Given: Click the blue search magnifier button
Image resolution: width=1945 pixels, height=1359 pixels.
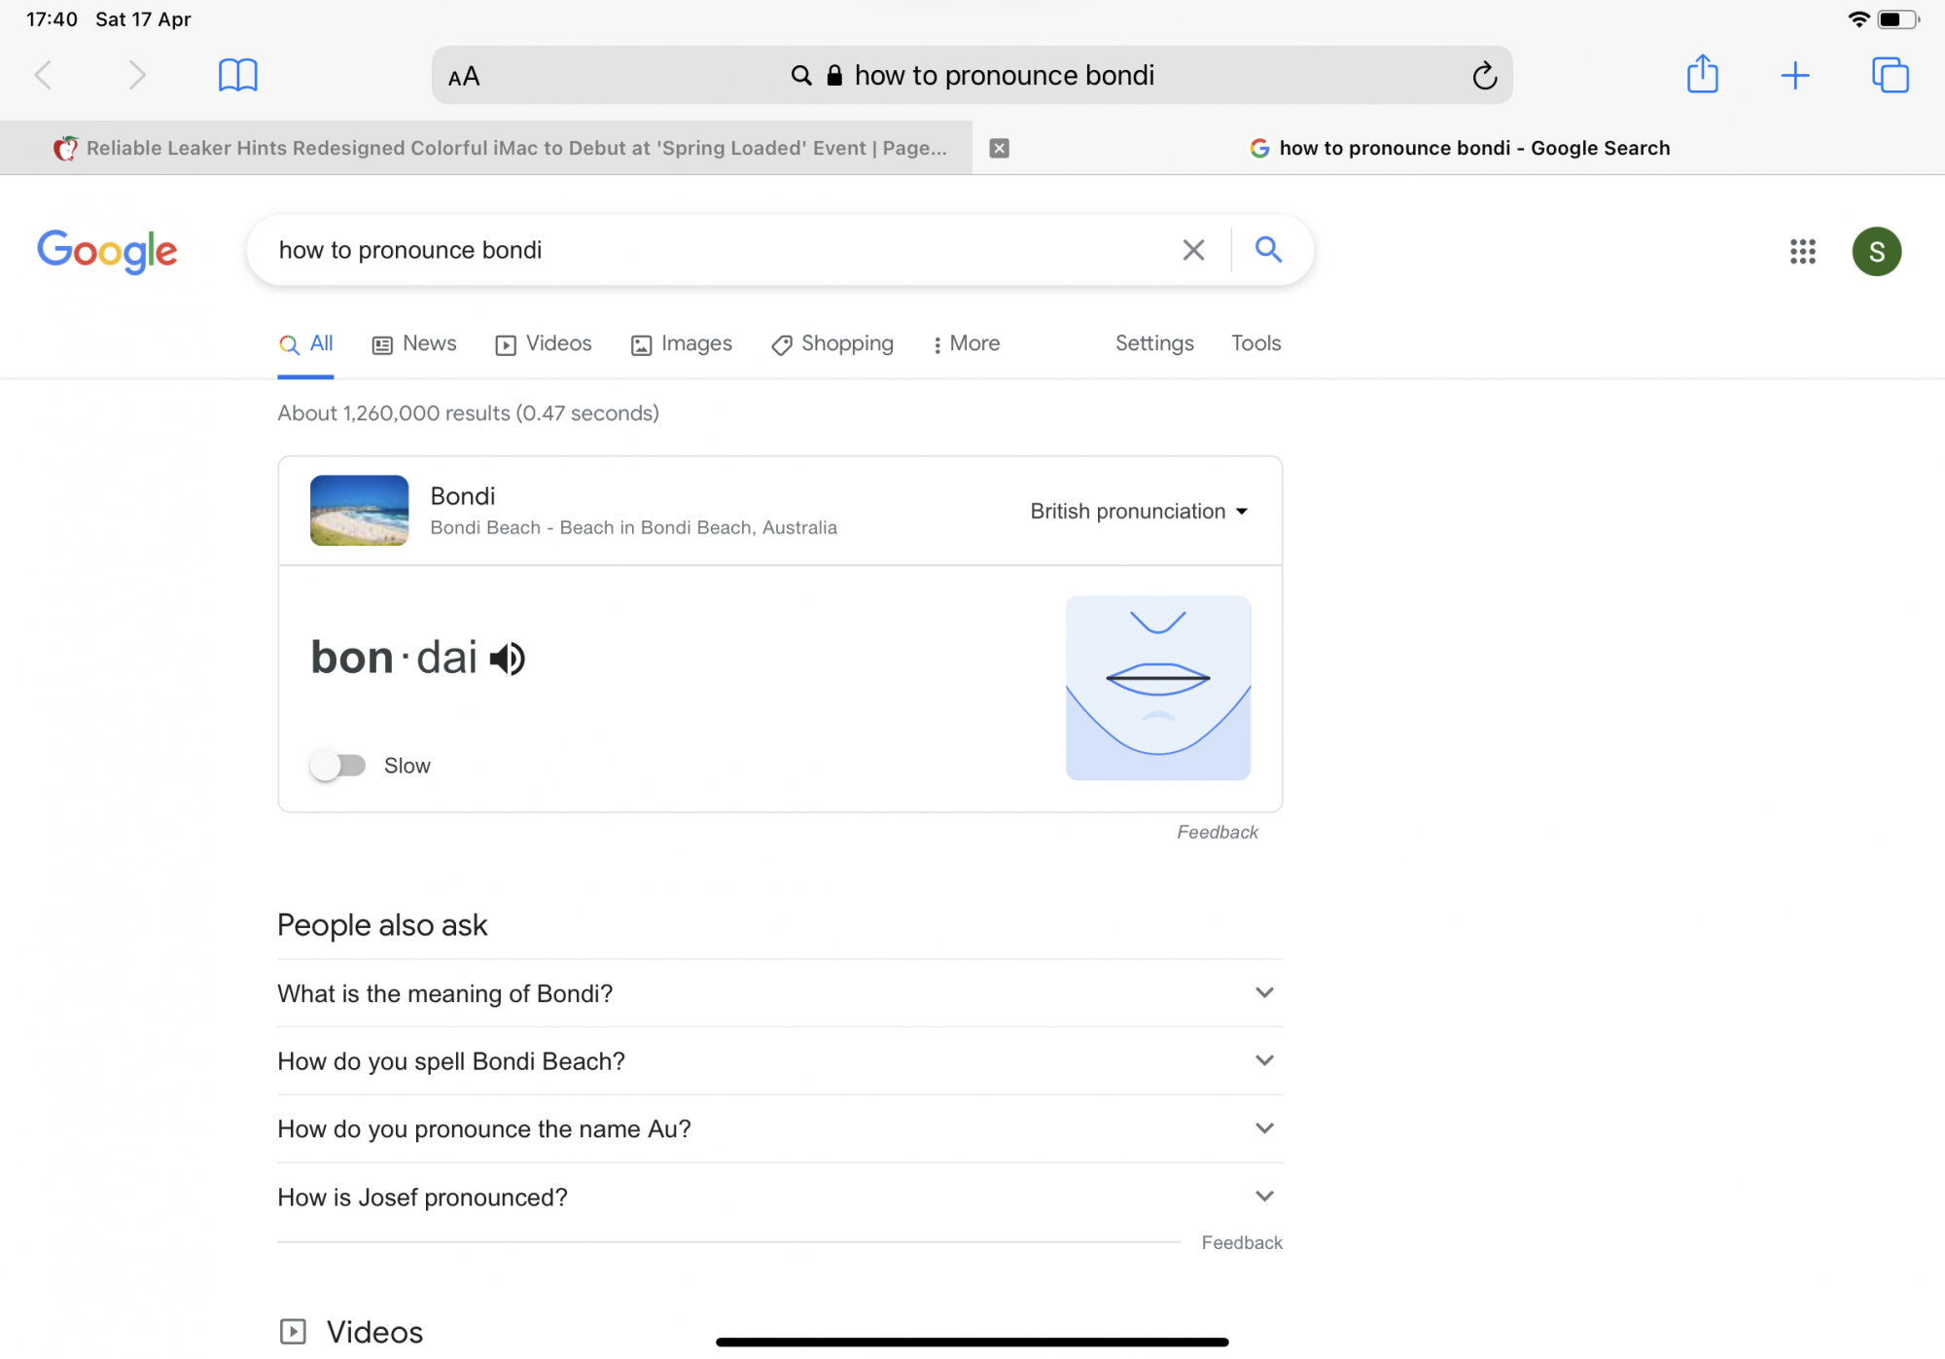Looking at the screenshot, I should [x=1268, y=250].
